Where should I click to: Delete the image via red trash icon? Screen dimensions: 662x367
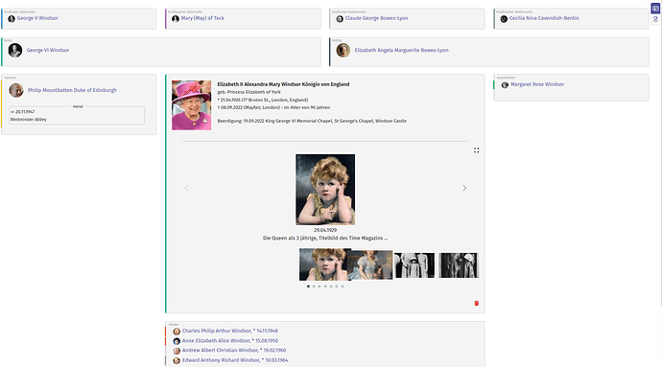point(476,304)
